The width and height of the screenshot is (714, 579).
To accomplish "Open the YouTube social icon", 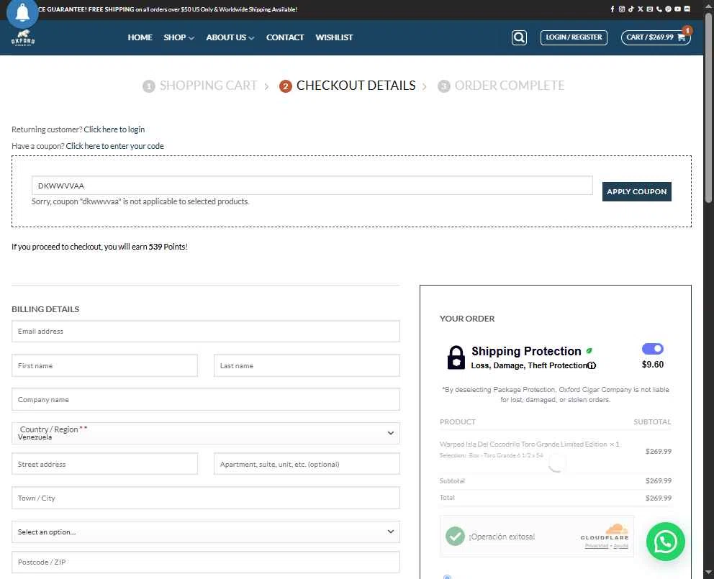I will [677, 9].
